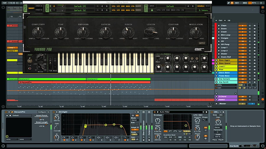Select quantize beat value 16 in Auto Filter
266x149 pixels.
pyautogui.click(x=190, y=140)
